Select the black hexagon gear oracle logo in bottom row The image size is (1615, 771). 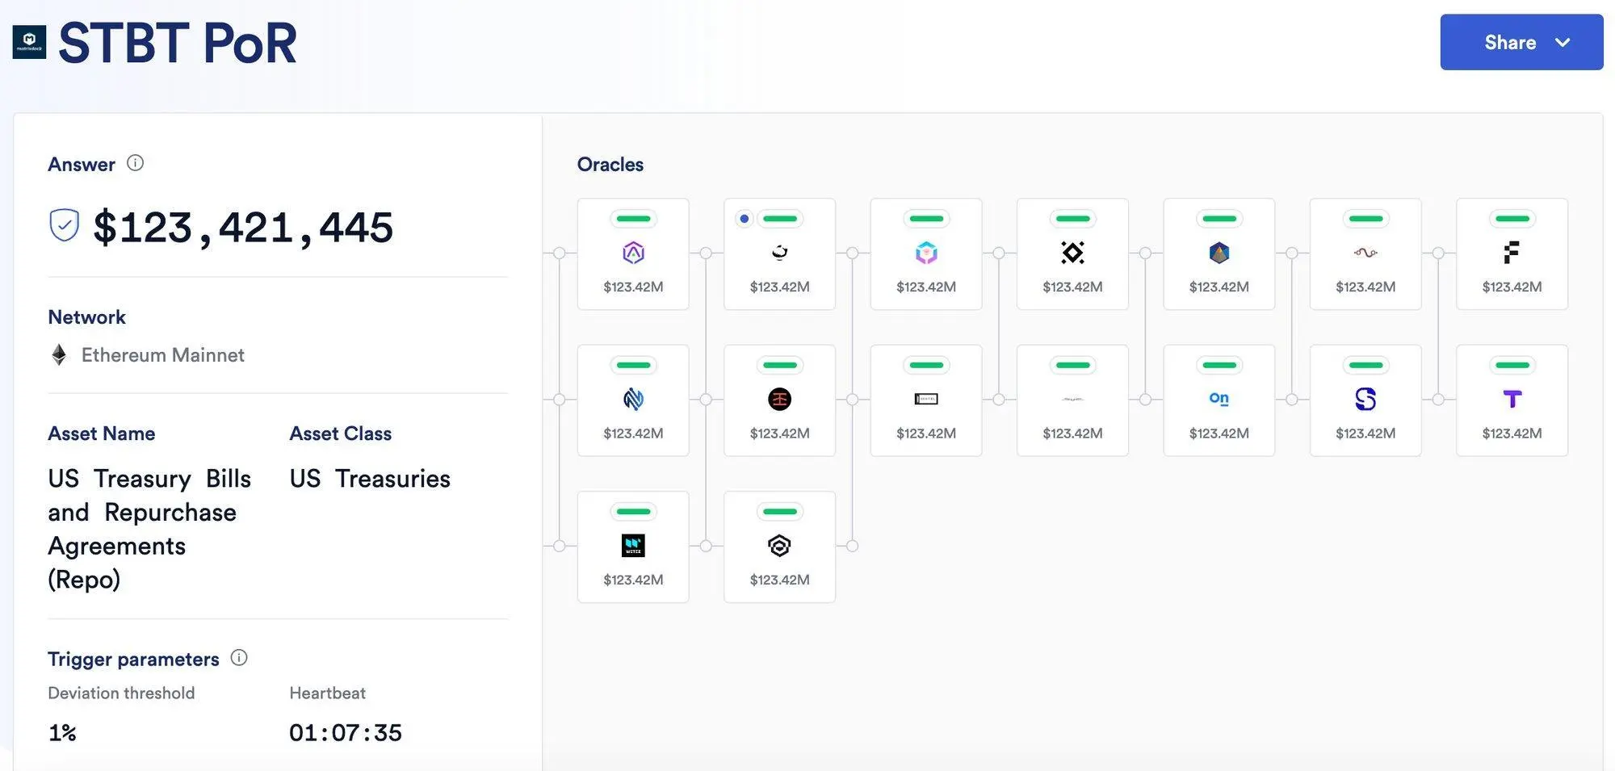pos(779,545)
